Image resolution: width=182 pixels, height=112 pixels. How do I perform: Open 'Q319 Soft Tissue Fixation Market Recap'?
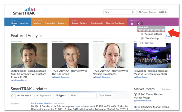click(148, 96)
